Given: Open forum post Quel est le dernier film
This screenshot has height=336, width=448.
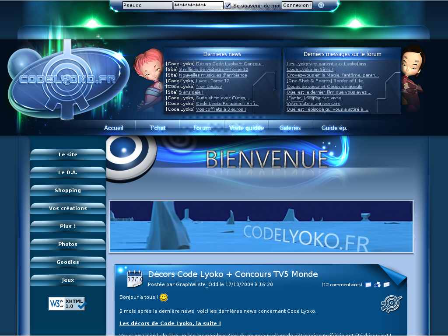Looking at the screenshot, I should (x=329, y=92).
